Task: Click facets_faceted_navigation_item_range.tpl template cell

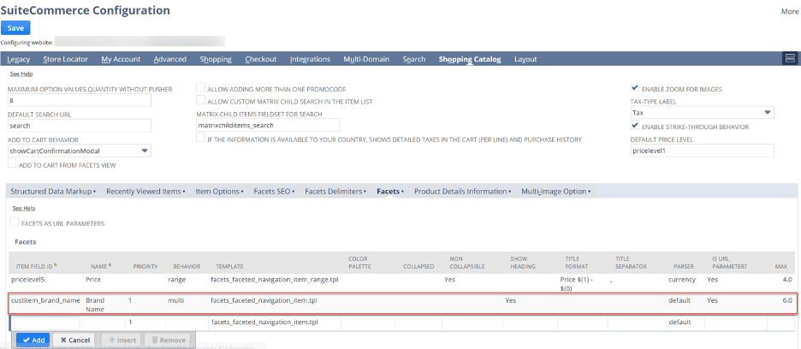Action: coord(275,280)
